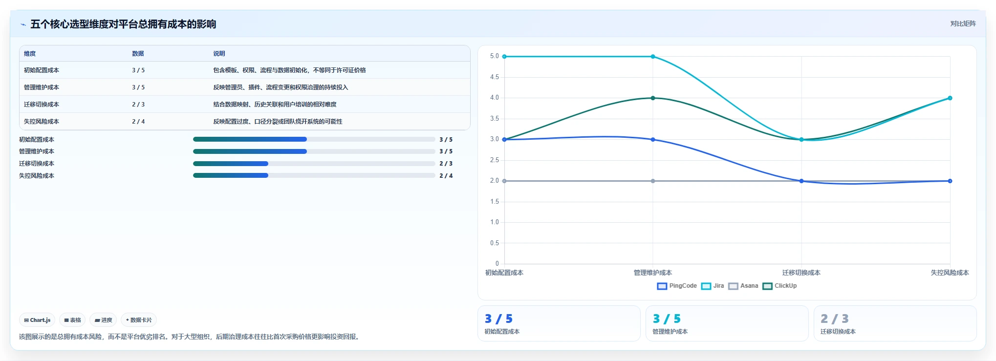Click the 2 / 3 value in the table

coord(138,105)
